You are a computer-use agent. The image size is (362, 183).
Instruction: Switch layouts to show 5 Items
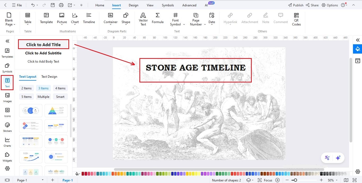(26, 97)
